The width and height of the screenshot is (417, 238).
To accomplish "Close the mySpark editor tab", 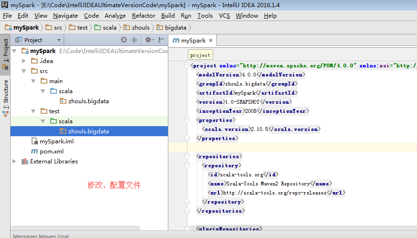I will (x=210, y=41).
